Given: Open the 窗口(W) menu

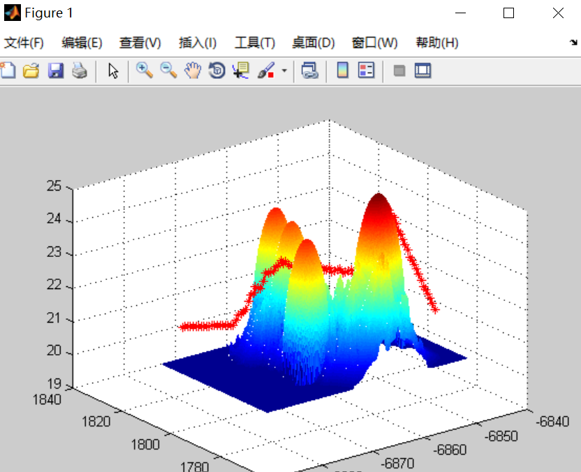Looking at the screenshot, I should (374, 43).
